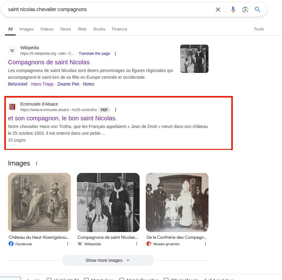Open the Images section three-dot menu
Image resolution: width=282 pixels, height=280 pixels.
(x=37, y=163)
